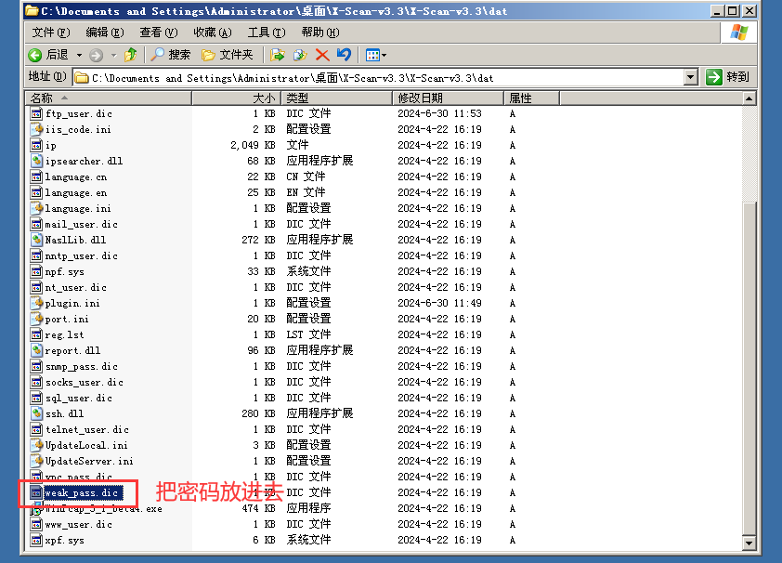
Task: Select the weak_pass.dic file icon
Action: [36, 492]
